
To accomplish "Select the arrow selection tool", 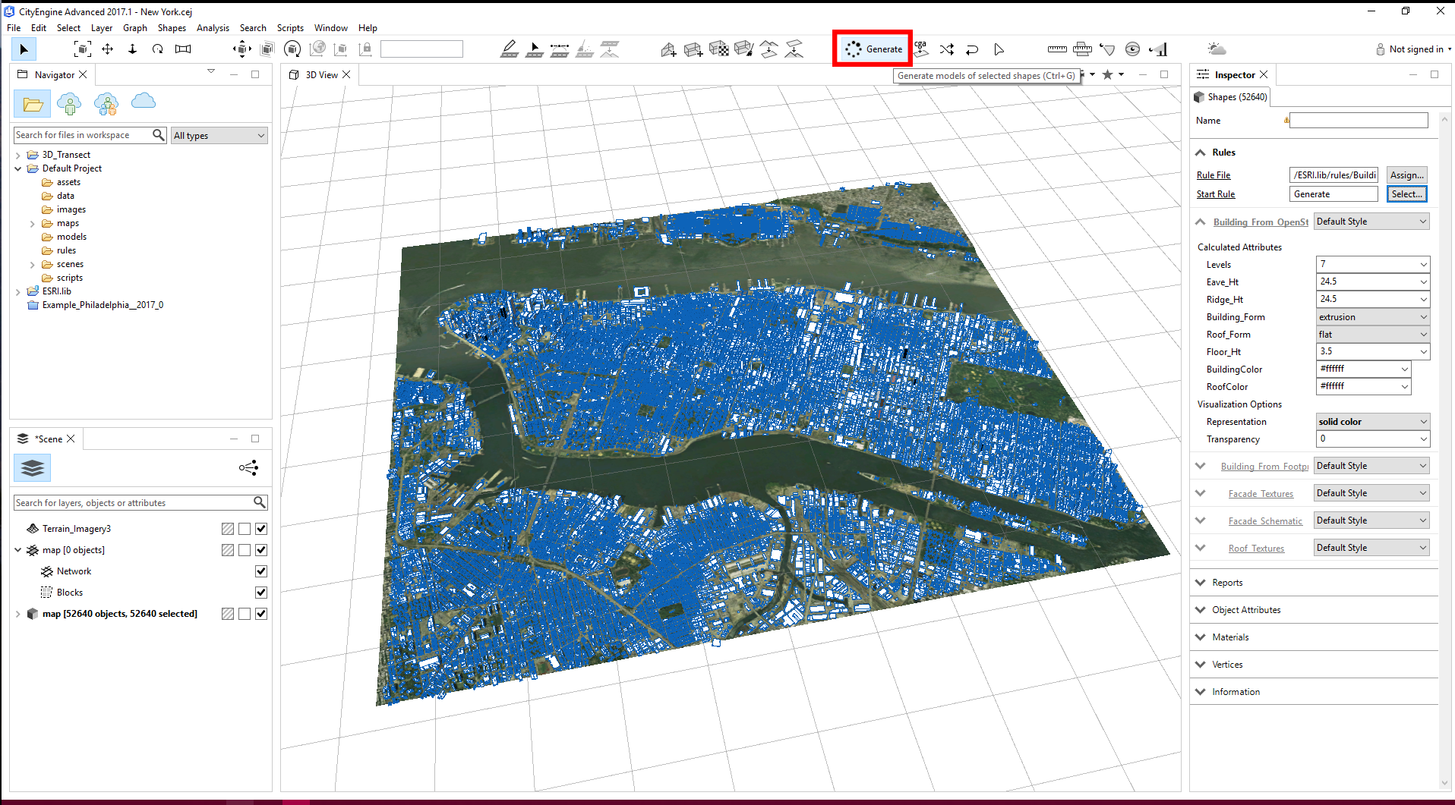I will 24,49.
